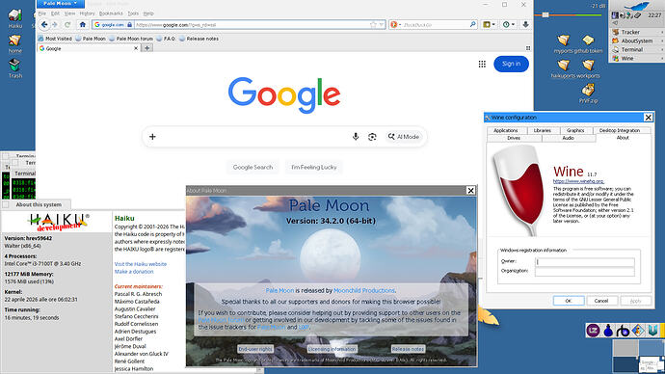
Task: Click the search magnifier in DuckDuckGo box
Action: [472, 25]
